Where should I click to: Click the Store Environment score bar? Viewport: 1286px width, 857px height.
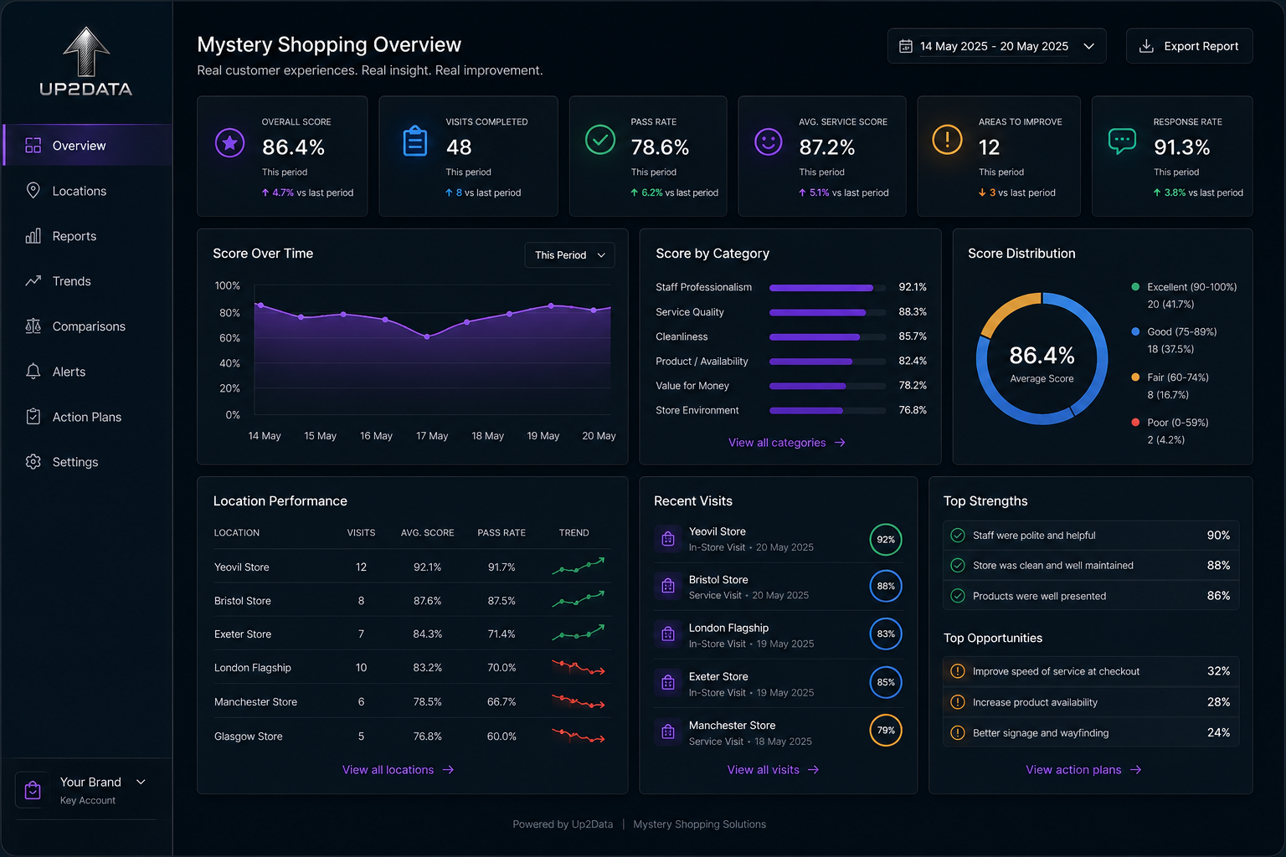click(x=827, y=411)
